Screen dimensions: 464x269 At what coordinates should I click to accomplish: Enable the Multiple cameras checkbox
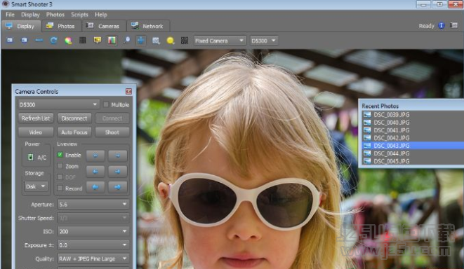[106, 104]
